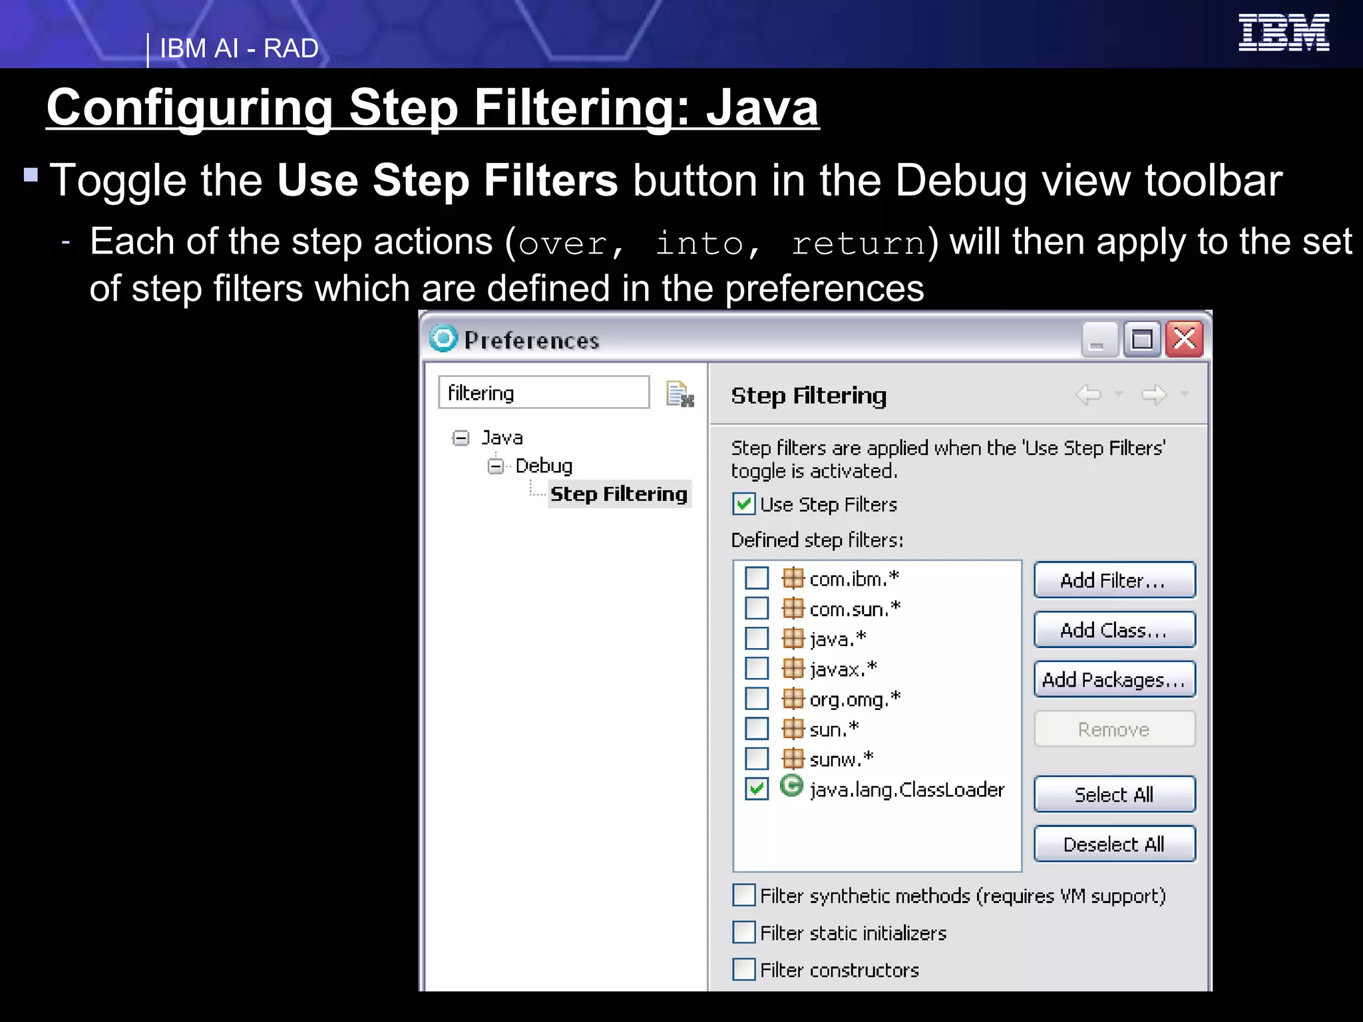
Task: Close the Preferences window
Action: coord(1185,340)
